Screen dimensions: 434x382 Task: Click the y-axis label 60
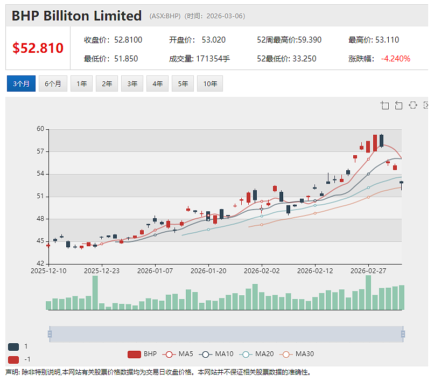click(x=40, y=129)
